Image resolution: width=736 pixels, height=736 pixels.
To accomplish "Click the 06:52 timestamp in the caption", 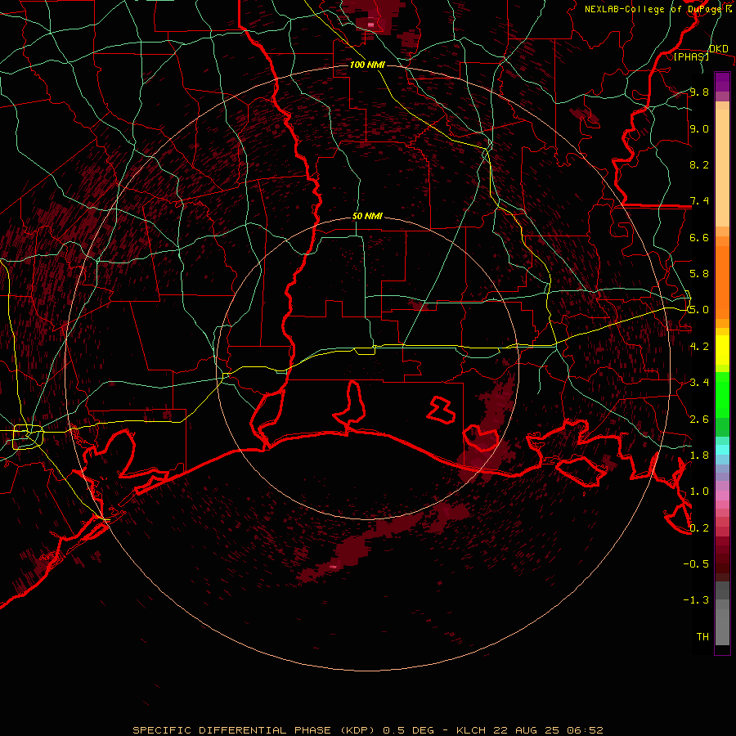I will 583,730.
